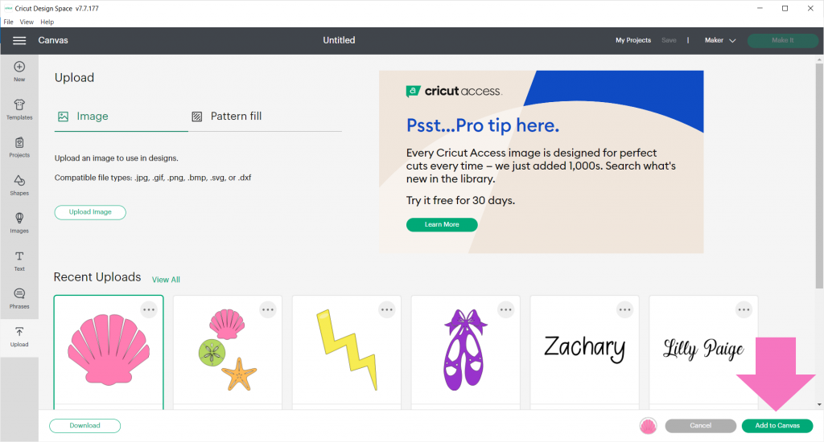
Task: Open options menu on pink seashell upload
Action: (x=149, y=309)
